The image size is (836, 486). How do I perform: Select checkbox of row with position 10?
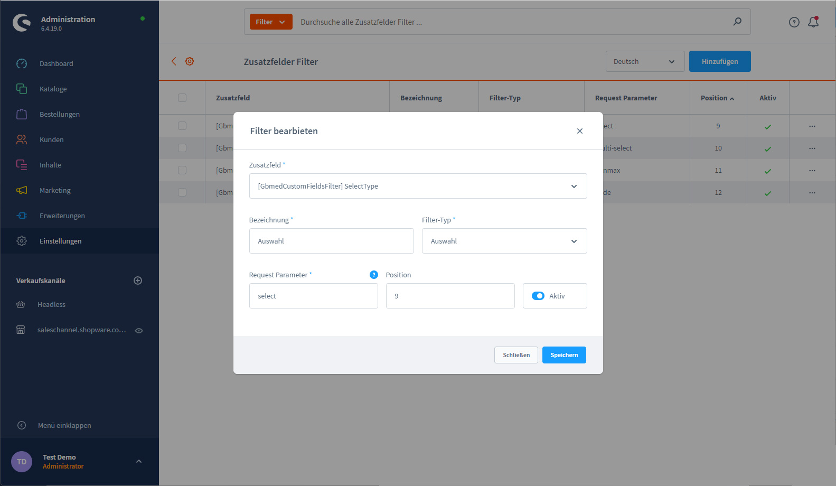tap(182, 148)
